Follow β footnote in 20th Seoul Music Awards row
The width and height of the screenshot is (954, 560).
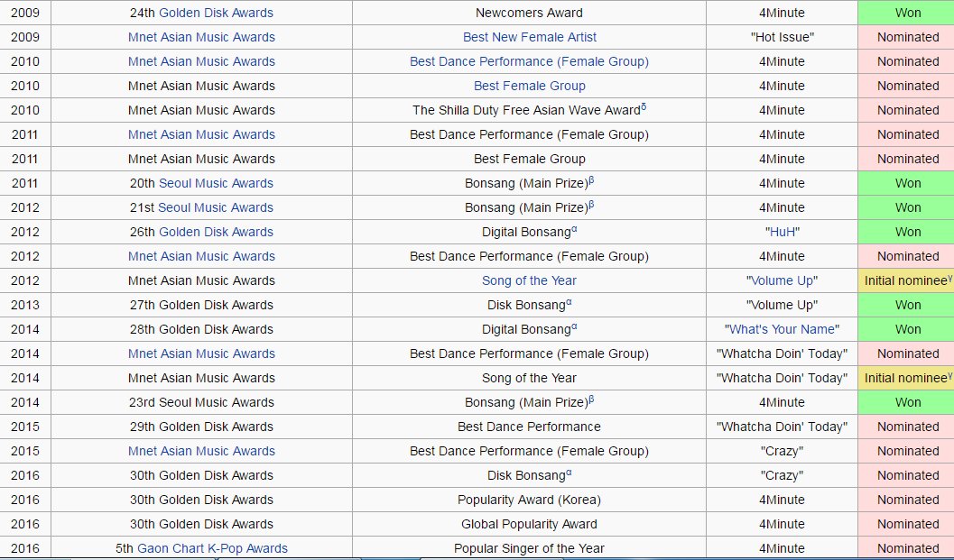tap(591, 180)
